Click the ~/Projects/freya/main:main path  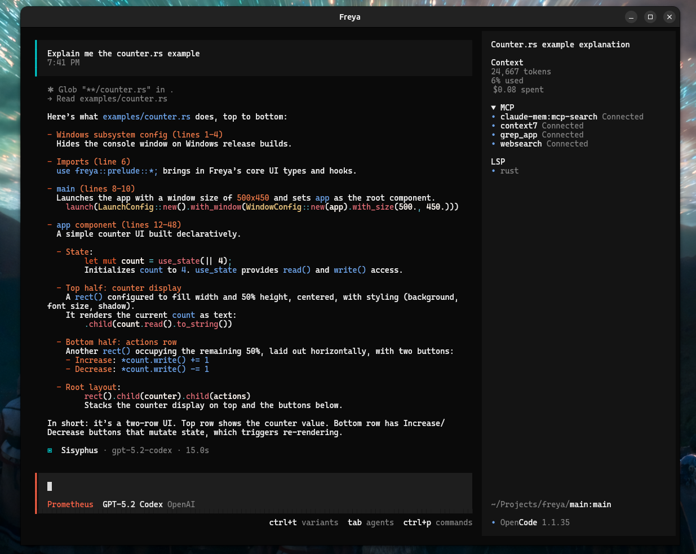551,504
